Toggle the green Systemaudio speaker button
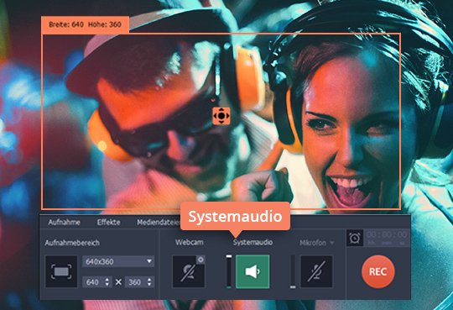 tap(253, 271)
